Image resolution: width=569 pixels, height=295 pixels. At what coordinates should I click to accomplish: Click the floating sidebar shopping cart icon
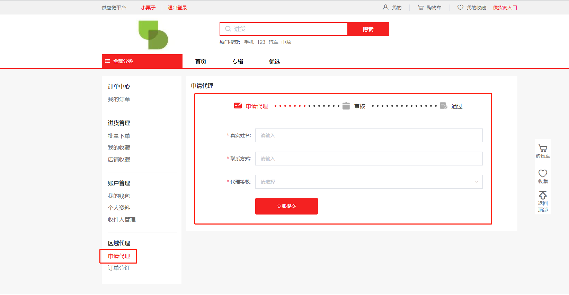pyautogui.click(x=543, y=149)
